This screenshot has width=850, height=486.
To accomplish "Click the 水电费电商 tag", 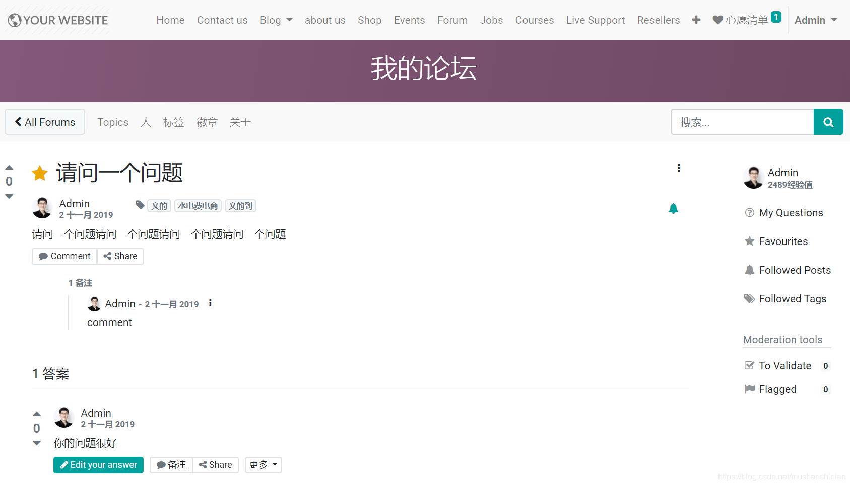I will pos(198,206).
